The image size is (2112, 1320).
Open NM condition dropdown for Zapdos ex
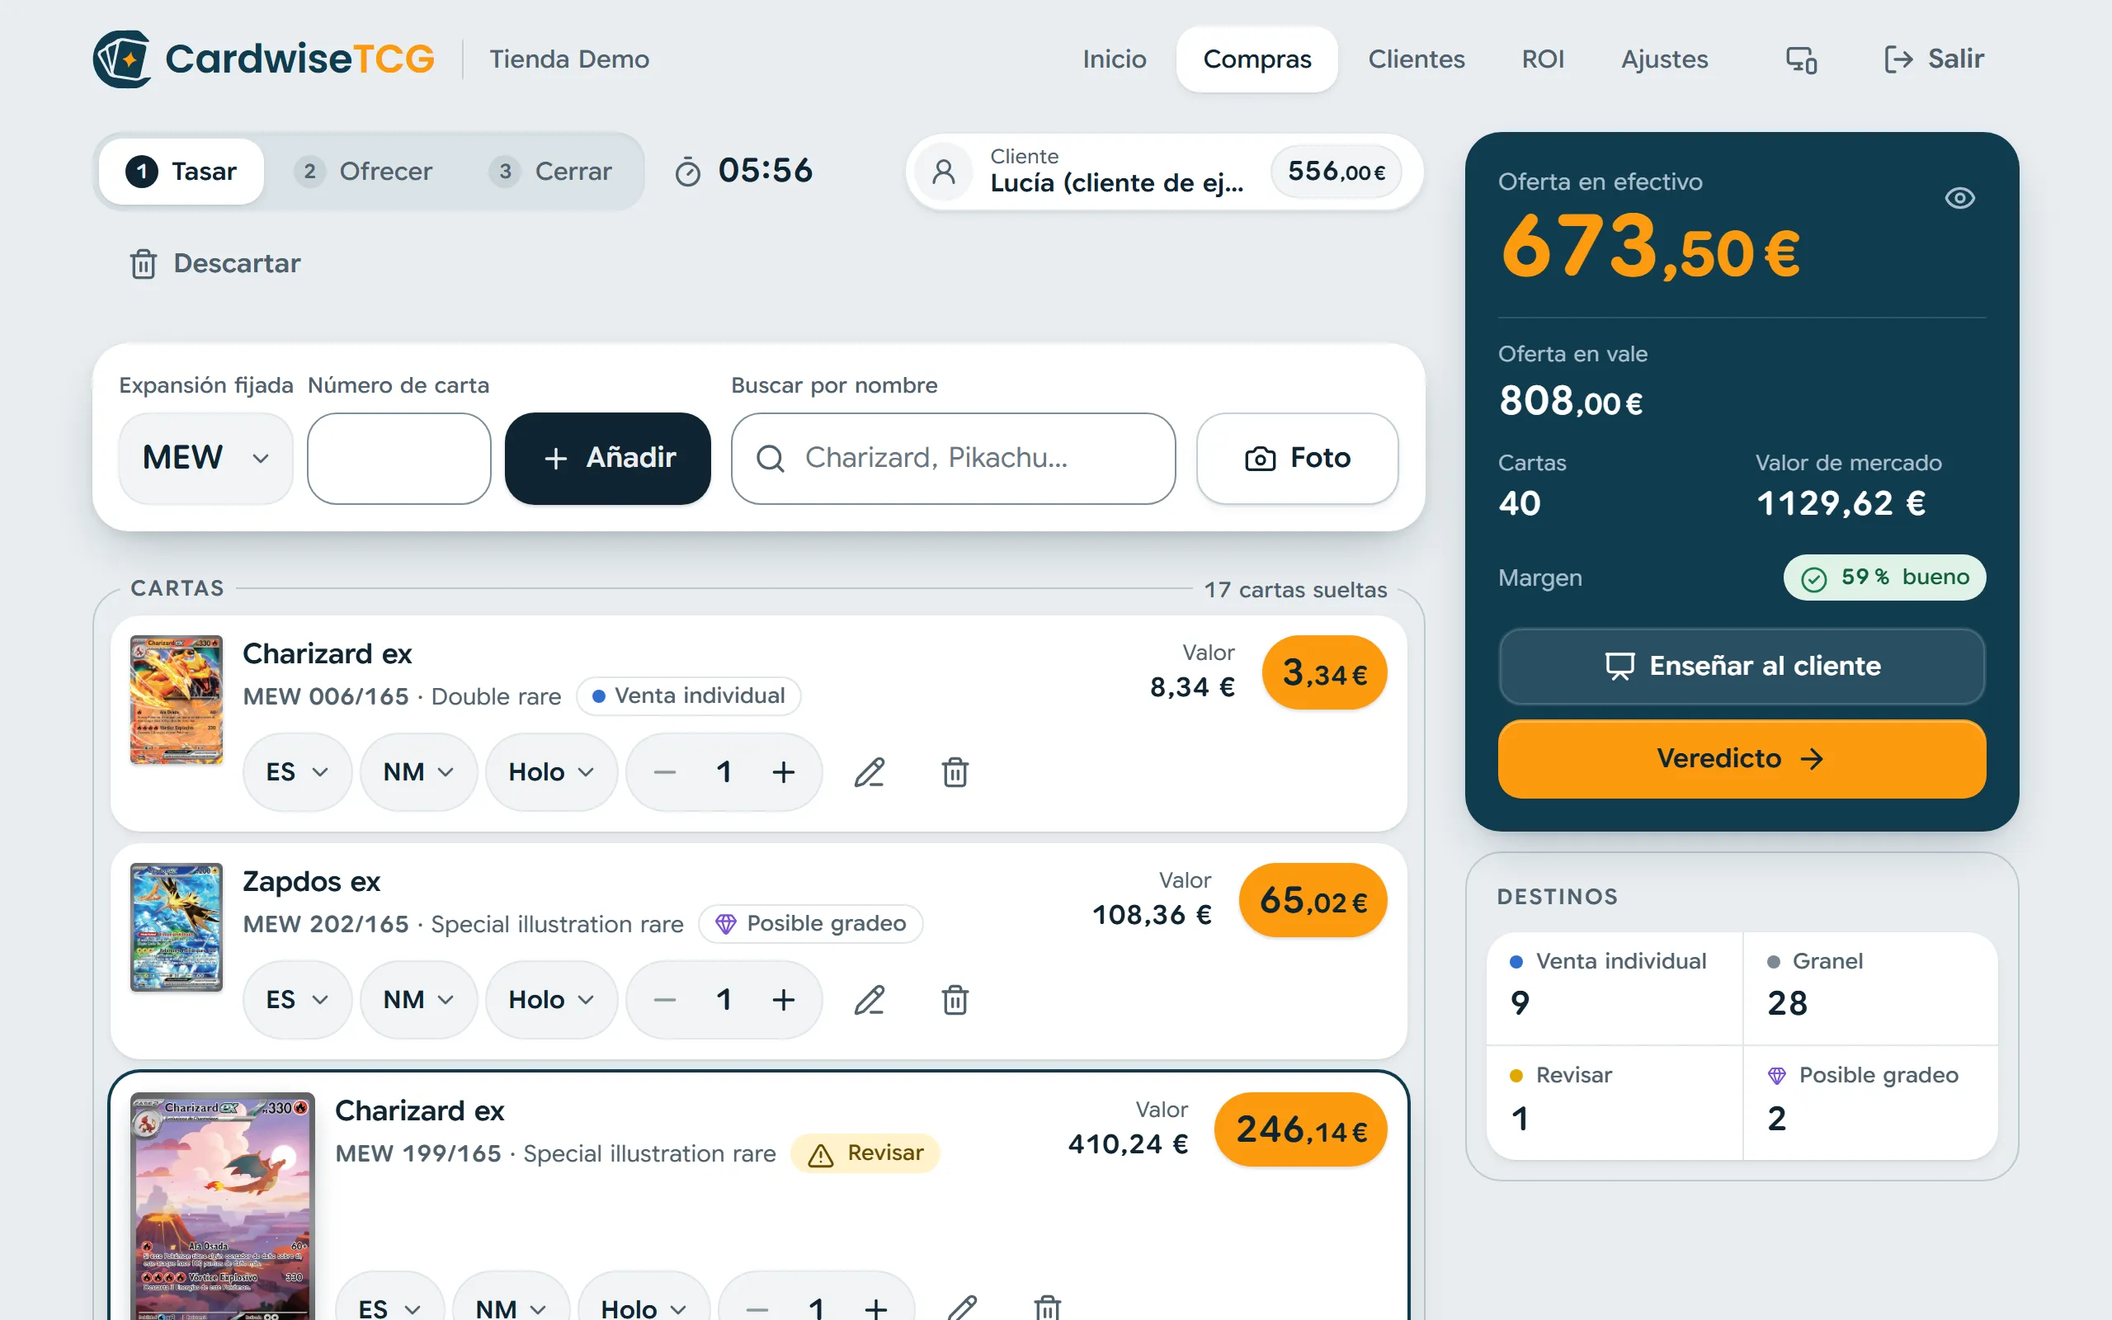point(419,1000)
